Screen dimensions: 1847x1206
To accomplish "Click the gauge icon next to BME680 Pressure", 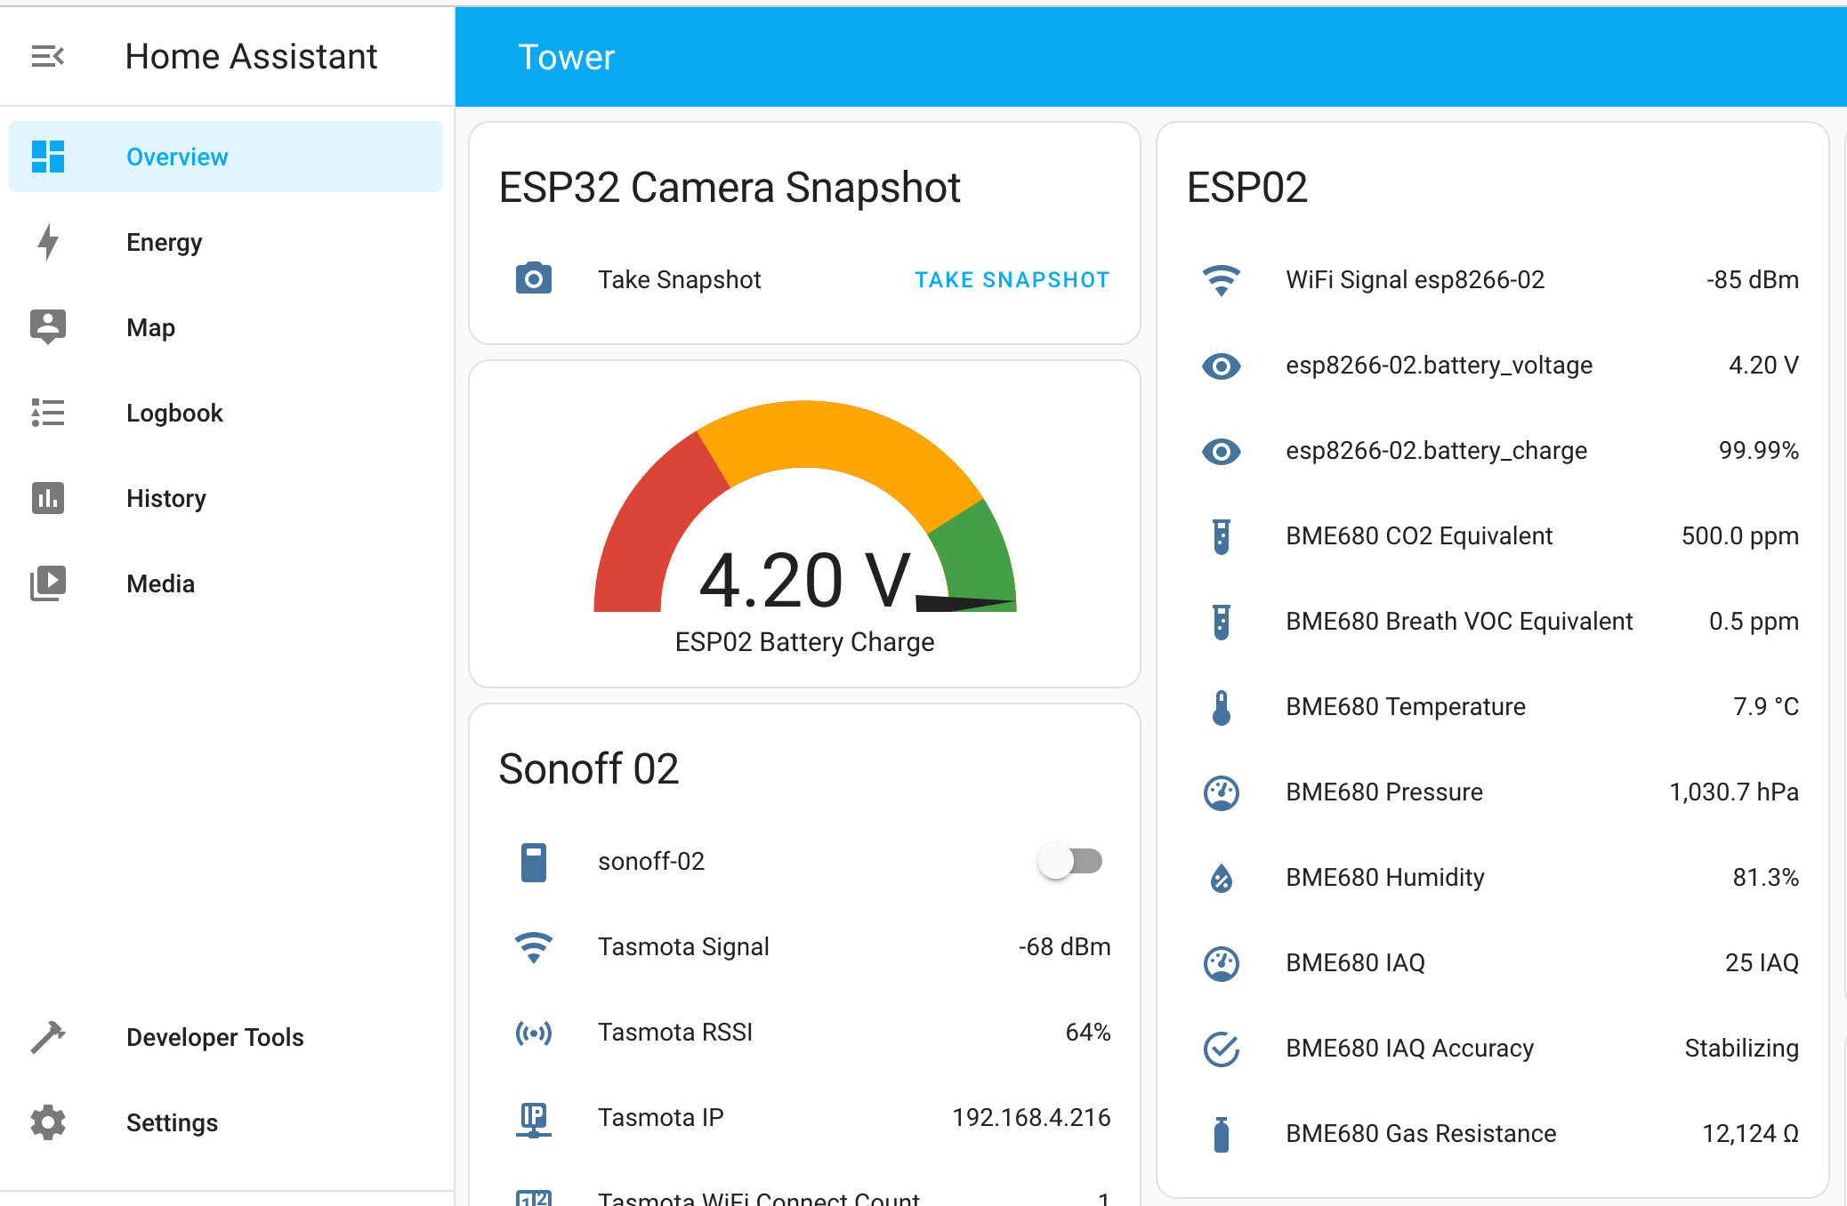I will (1222, 792).
